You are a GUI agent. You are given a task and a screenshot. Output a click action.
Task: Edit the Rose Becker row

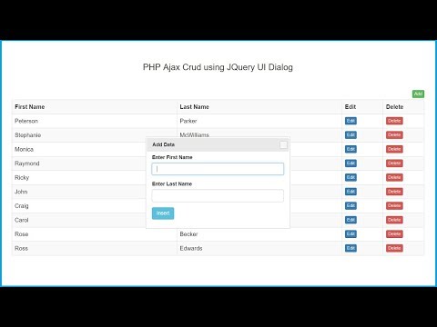pos(351,234)
